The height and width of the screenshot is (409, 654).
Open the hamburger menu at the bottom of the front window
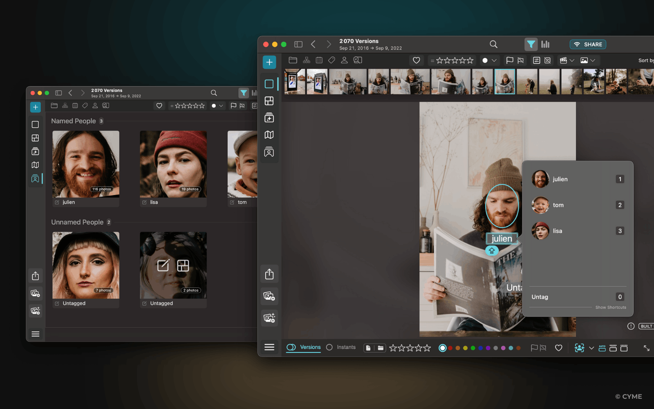[x=269, y=347]
